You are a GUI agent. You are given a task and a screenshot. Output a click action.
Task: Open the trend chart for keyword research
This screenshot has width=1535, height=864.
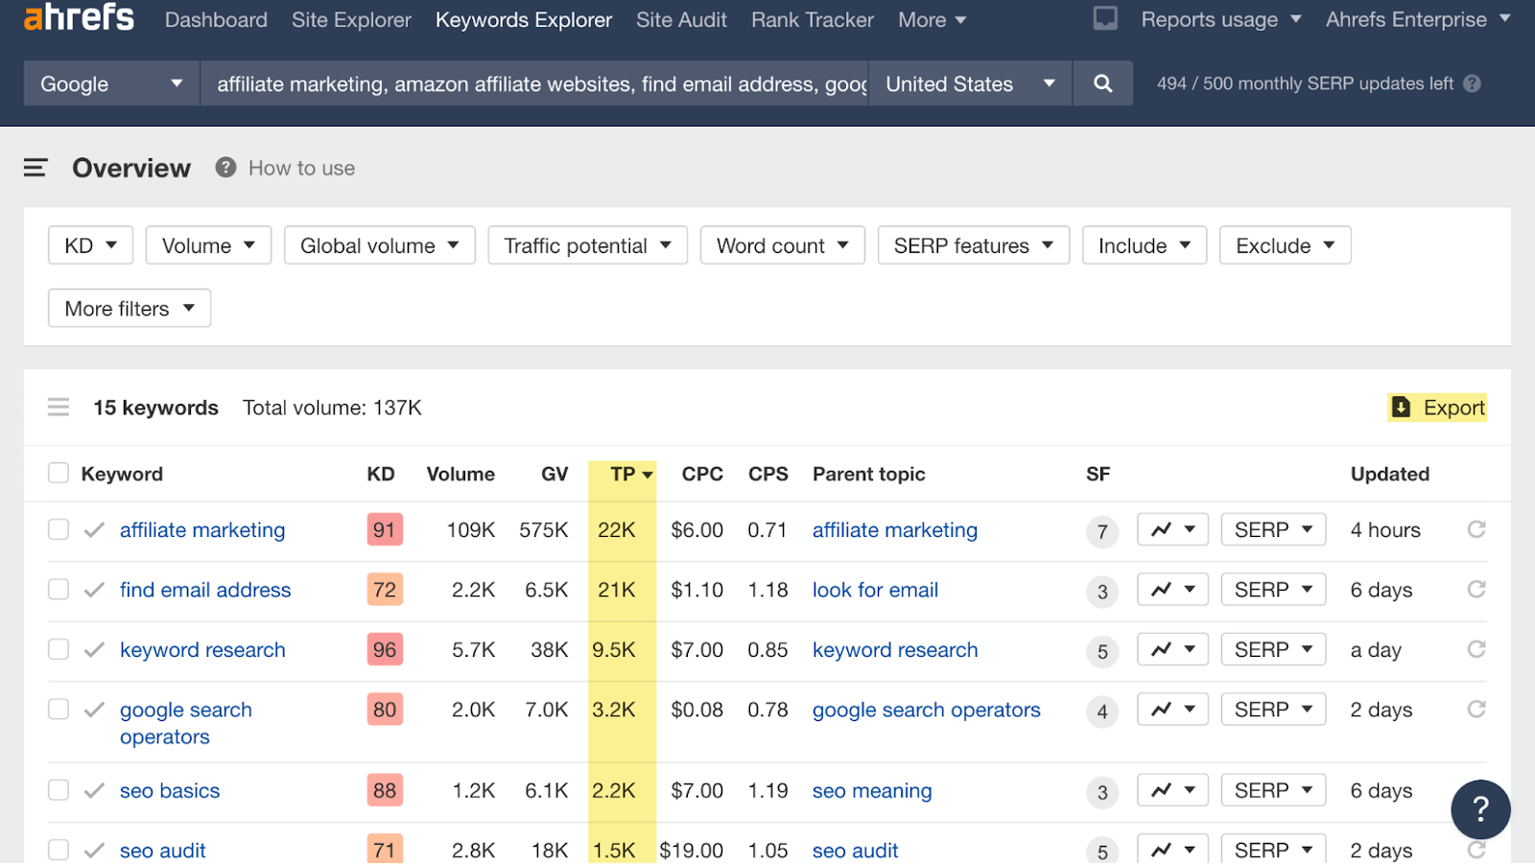1172,649
